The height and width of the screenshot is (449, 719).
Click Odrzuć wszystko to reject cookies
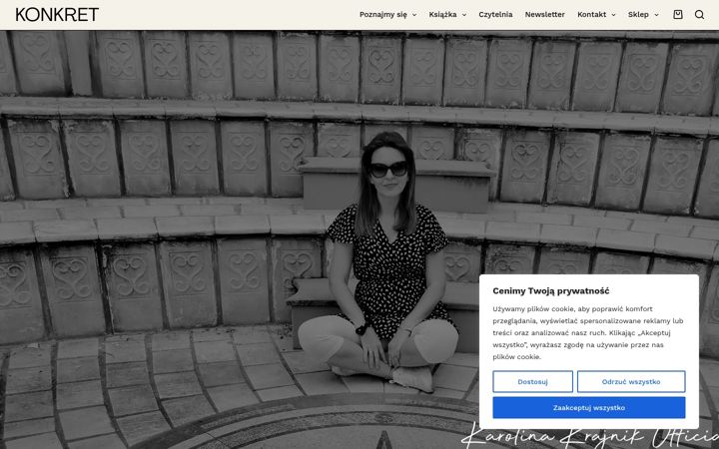point(631,381)
